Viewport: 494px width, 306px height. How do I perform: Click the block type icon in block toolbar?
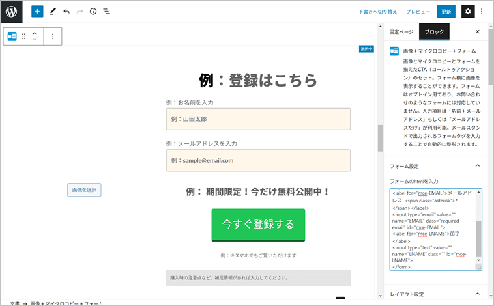click(12, 36)
